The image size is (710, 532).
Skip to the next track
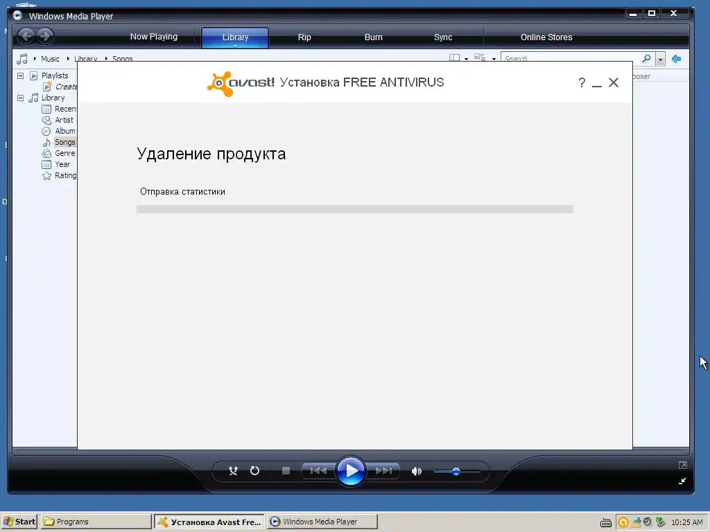click(383, 471)
